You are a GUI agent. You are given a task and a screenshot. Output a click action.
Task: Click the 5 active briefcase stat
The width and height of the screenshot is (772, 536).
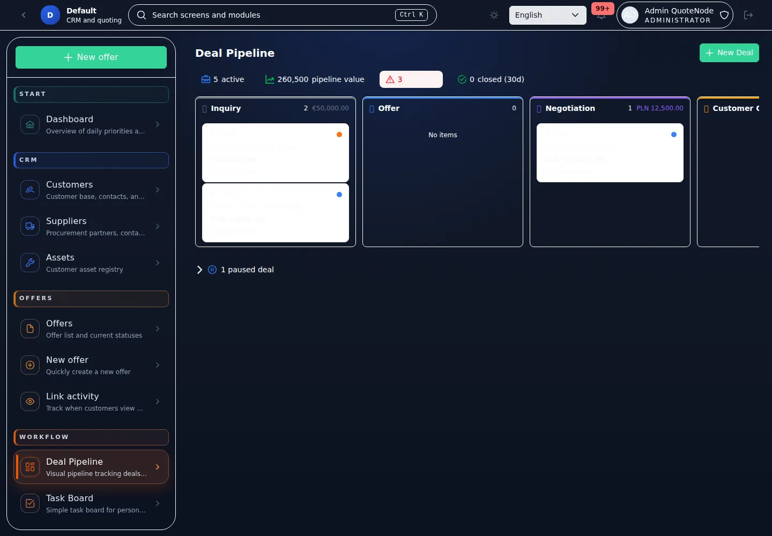tap(222, 79)
